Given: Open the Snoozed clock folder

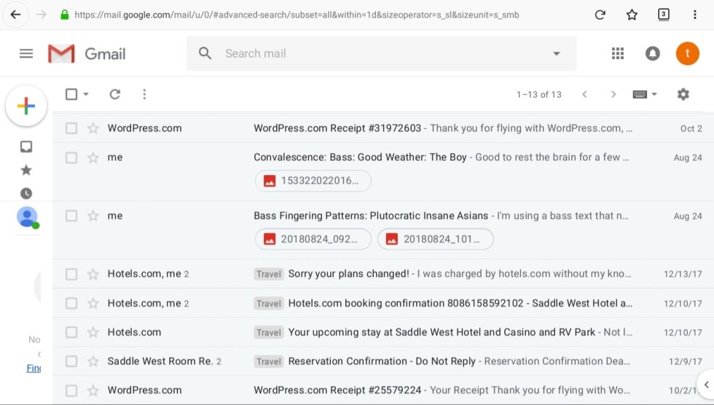Looking at the screenshot, I should (26, 193).
